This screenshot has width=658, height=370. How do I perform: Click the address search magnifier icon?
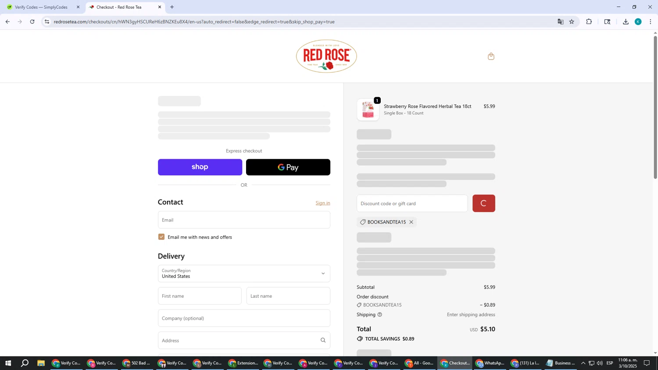pyautogui.click(x=323, y=341)
